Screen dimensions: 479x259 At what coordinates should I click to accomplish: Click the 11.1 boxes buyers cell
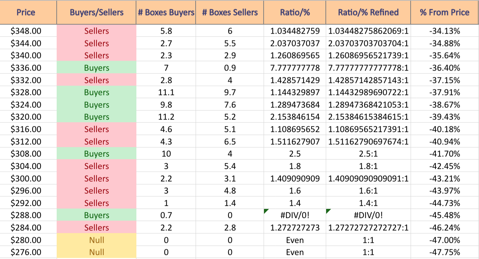coord(166,92)
